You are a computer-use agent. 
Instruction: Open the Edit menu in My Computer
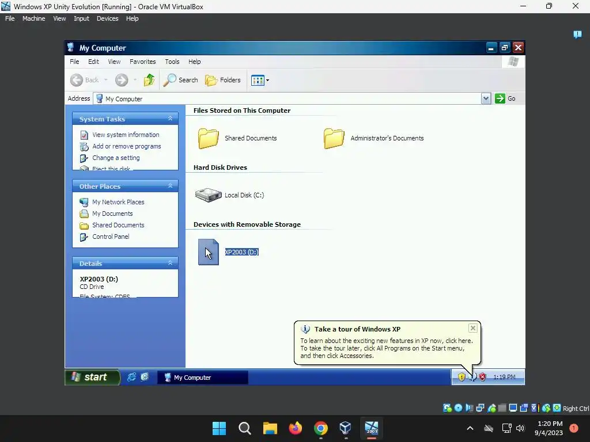click(x=93, y=62)
